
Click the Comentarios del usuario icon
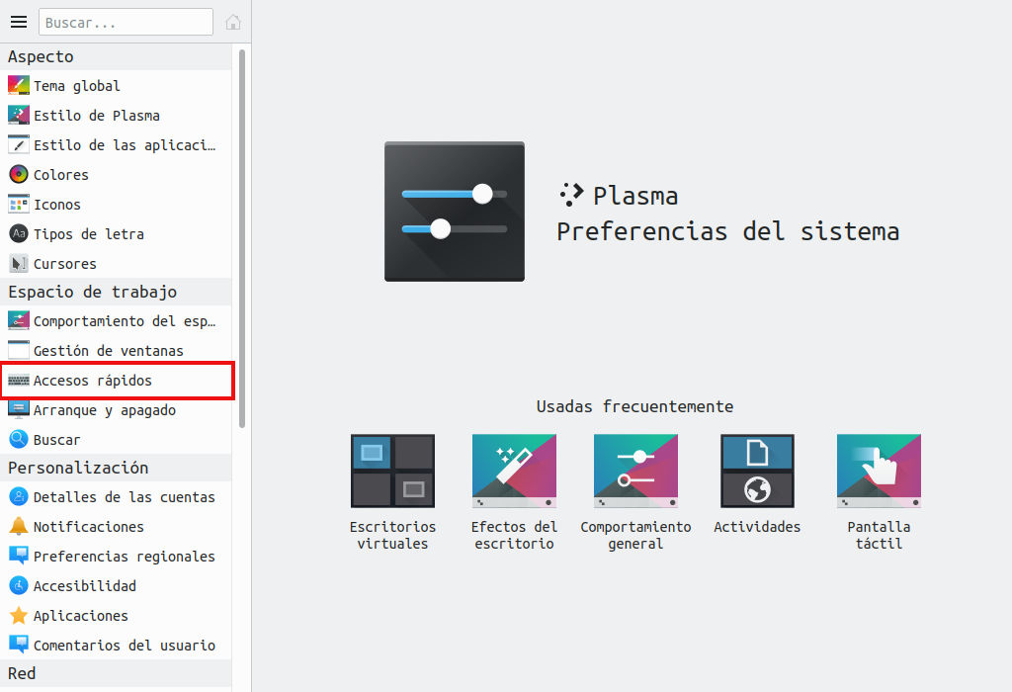click(19, 645)
